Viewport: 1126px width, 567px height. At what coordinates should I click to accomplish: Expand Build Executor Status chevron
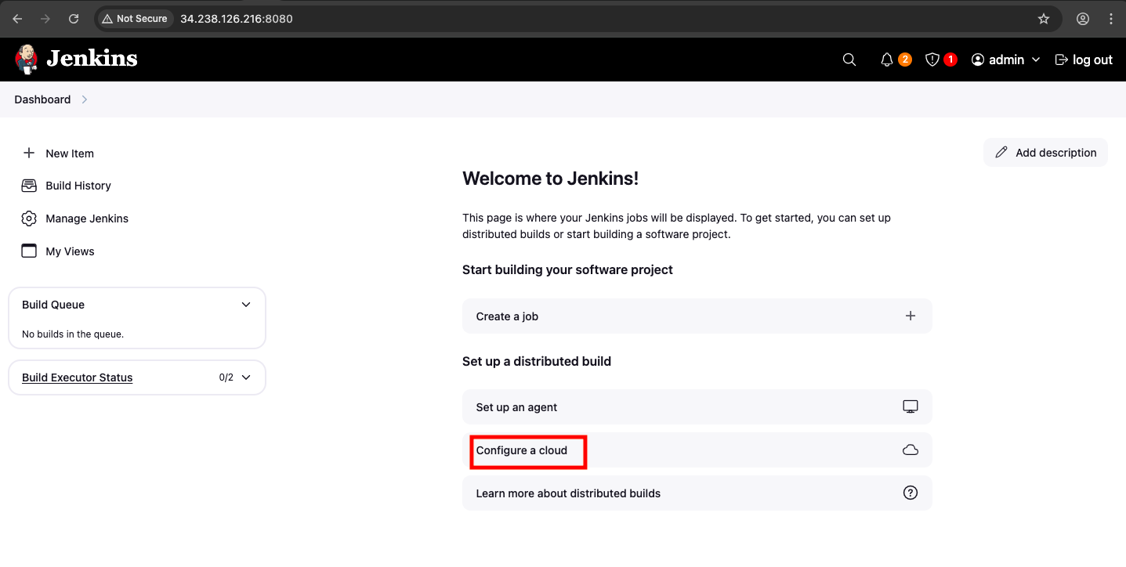(246, 377)
